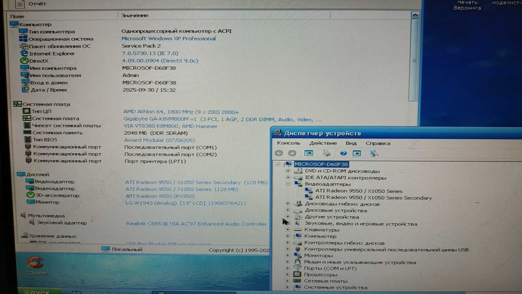Open Microsoft Windows XP Professional link

tap(169, 39)
